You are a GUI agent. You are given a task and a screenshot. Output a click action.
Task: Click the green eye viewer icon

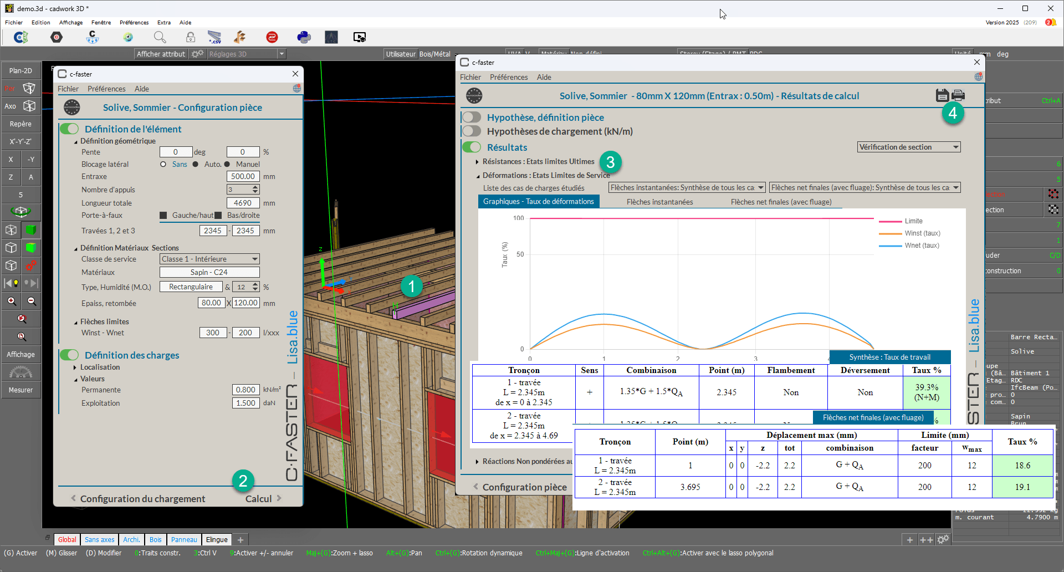[x=128, y=37]
